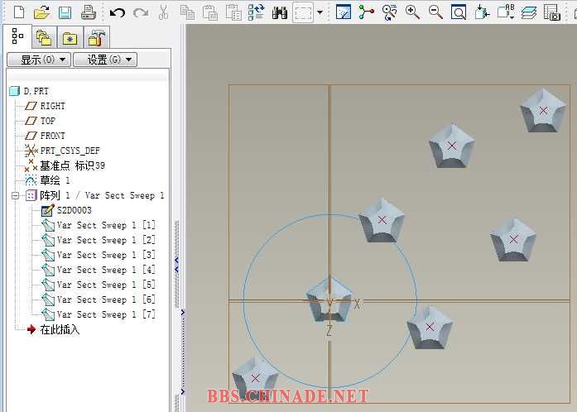Click the Redo arrow icon
The image size is (577, 412).
tap(140, 13)
